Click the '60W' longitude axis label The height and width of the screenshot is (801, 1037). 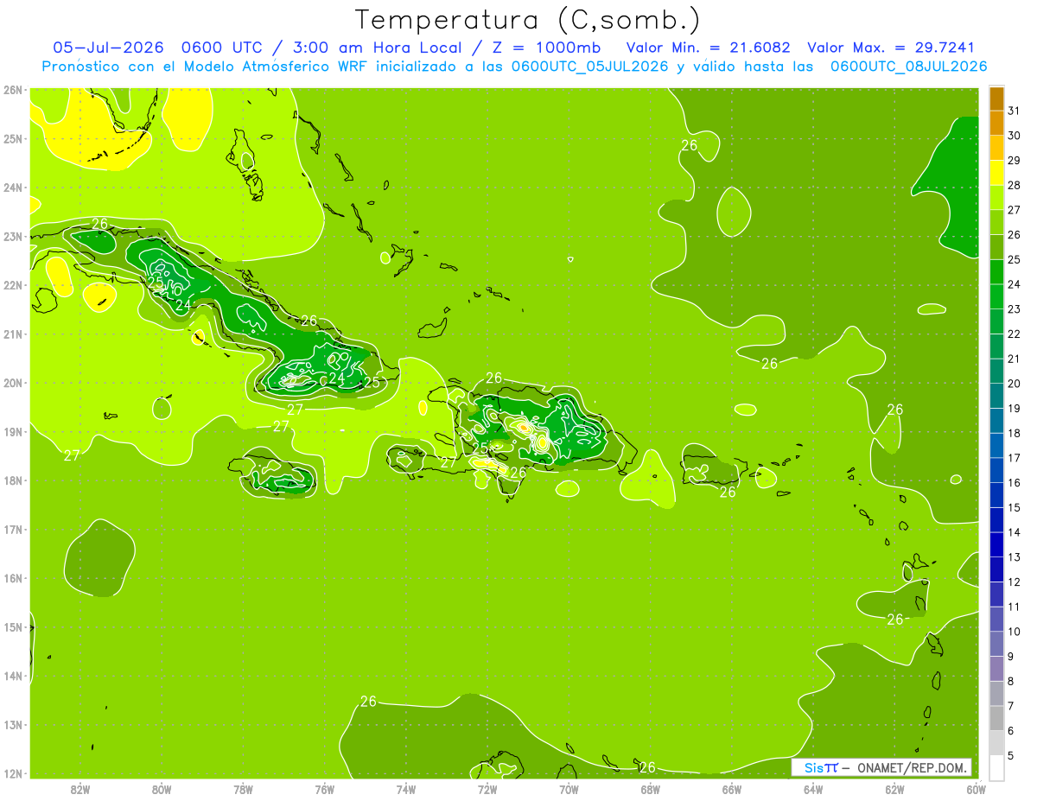click(977, 789)
